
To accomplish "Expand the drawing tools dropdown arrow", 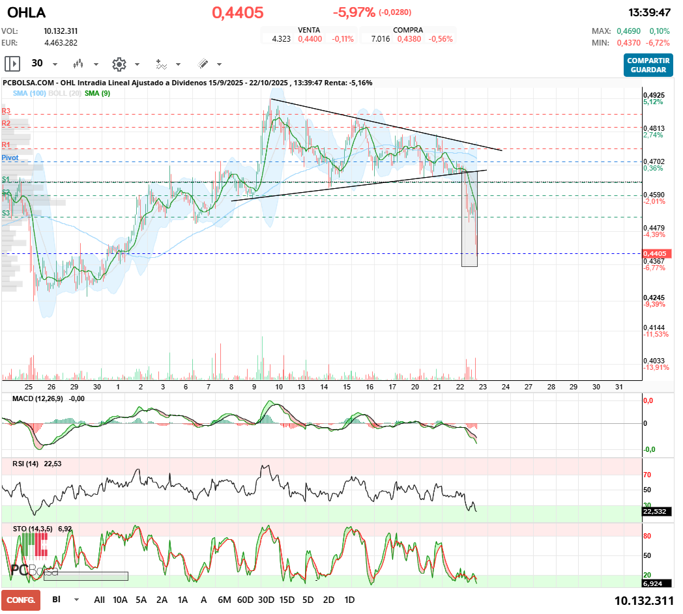I will coord(219,64).
